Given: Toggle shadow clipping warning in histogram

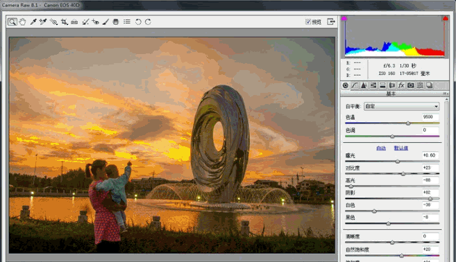Looking at the screenshot, I should coord(344,19).
